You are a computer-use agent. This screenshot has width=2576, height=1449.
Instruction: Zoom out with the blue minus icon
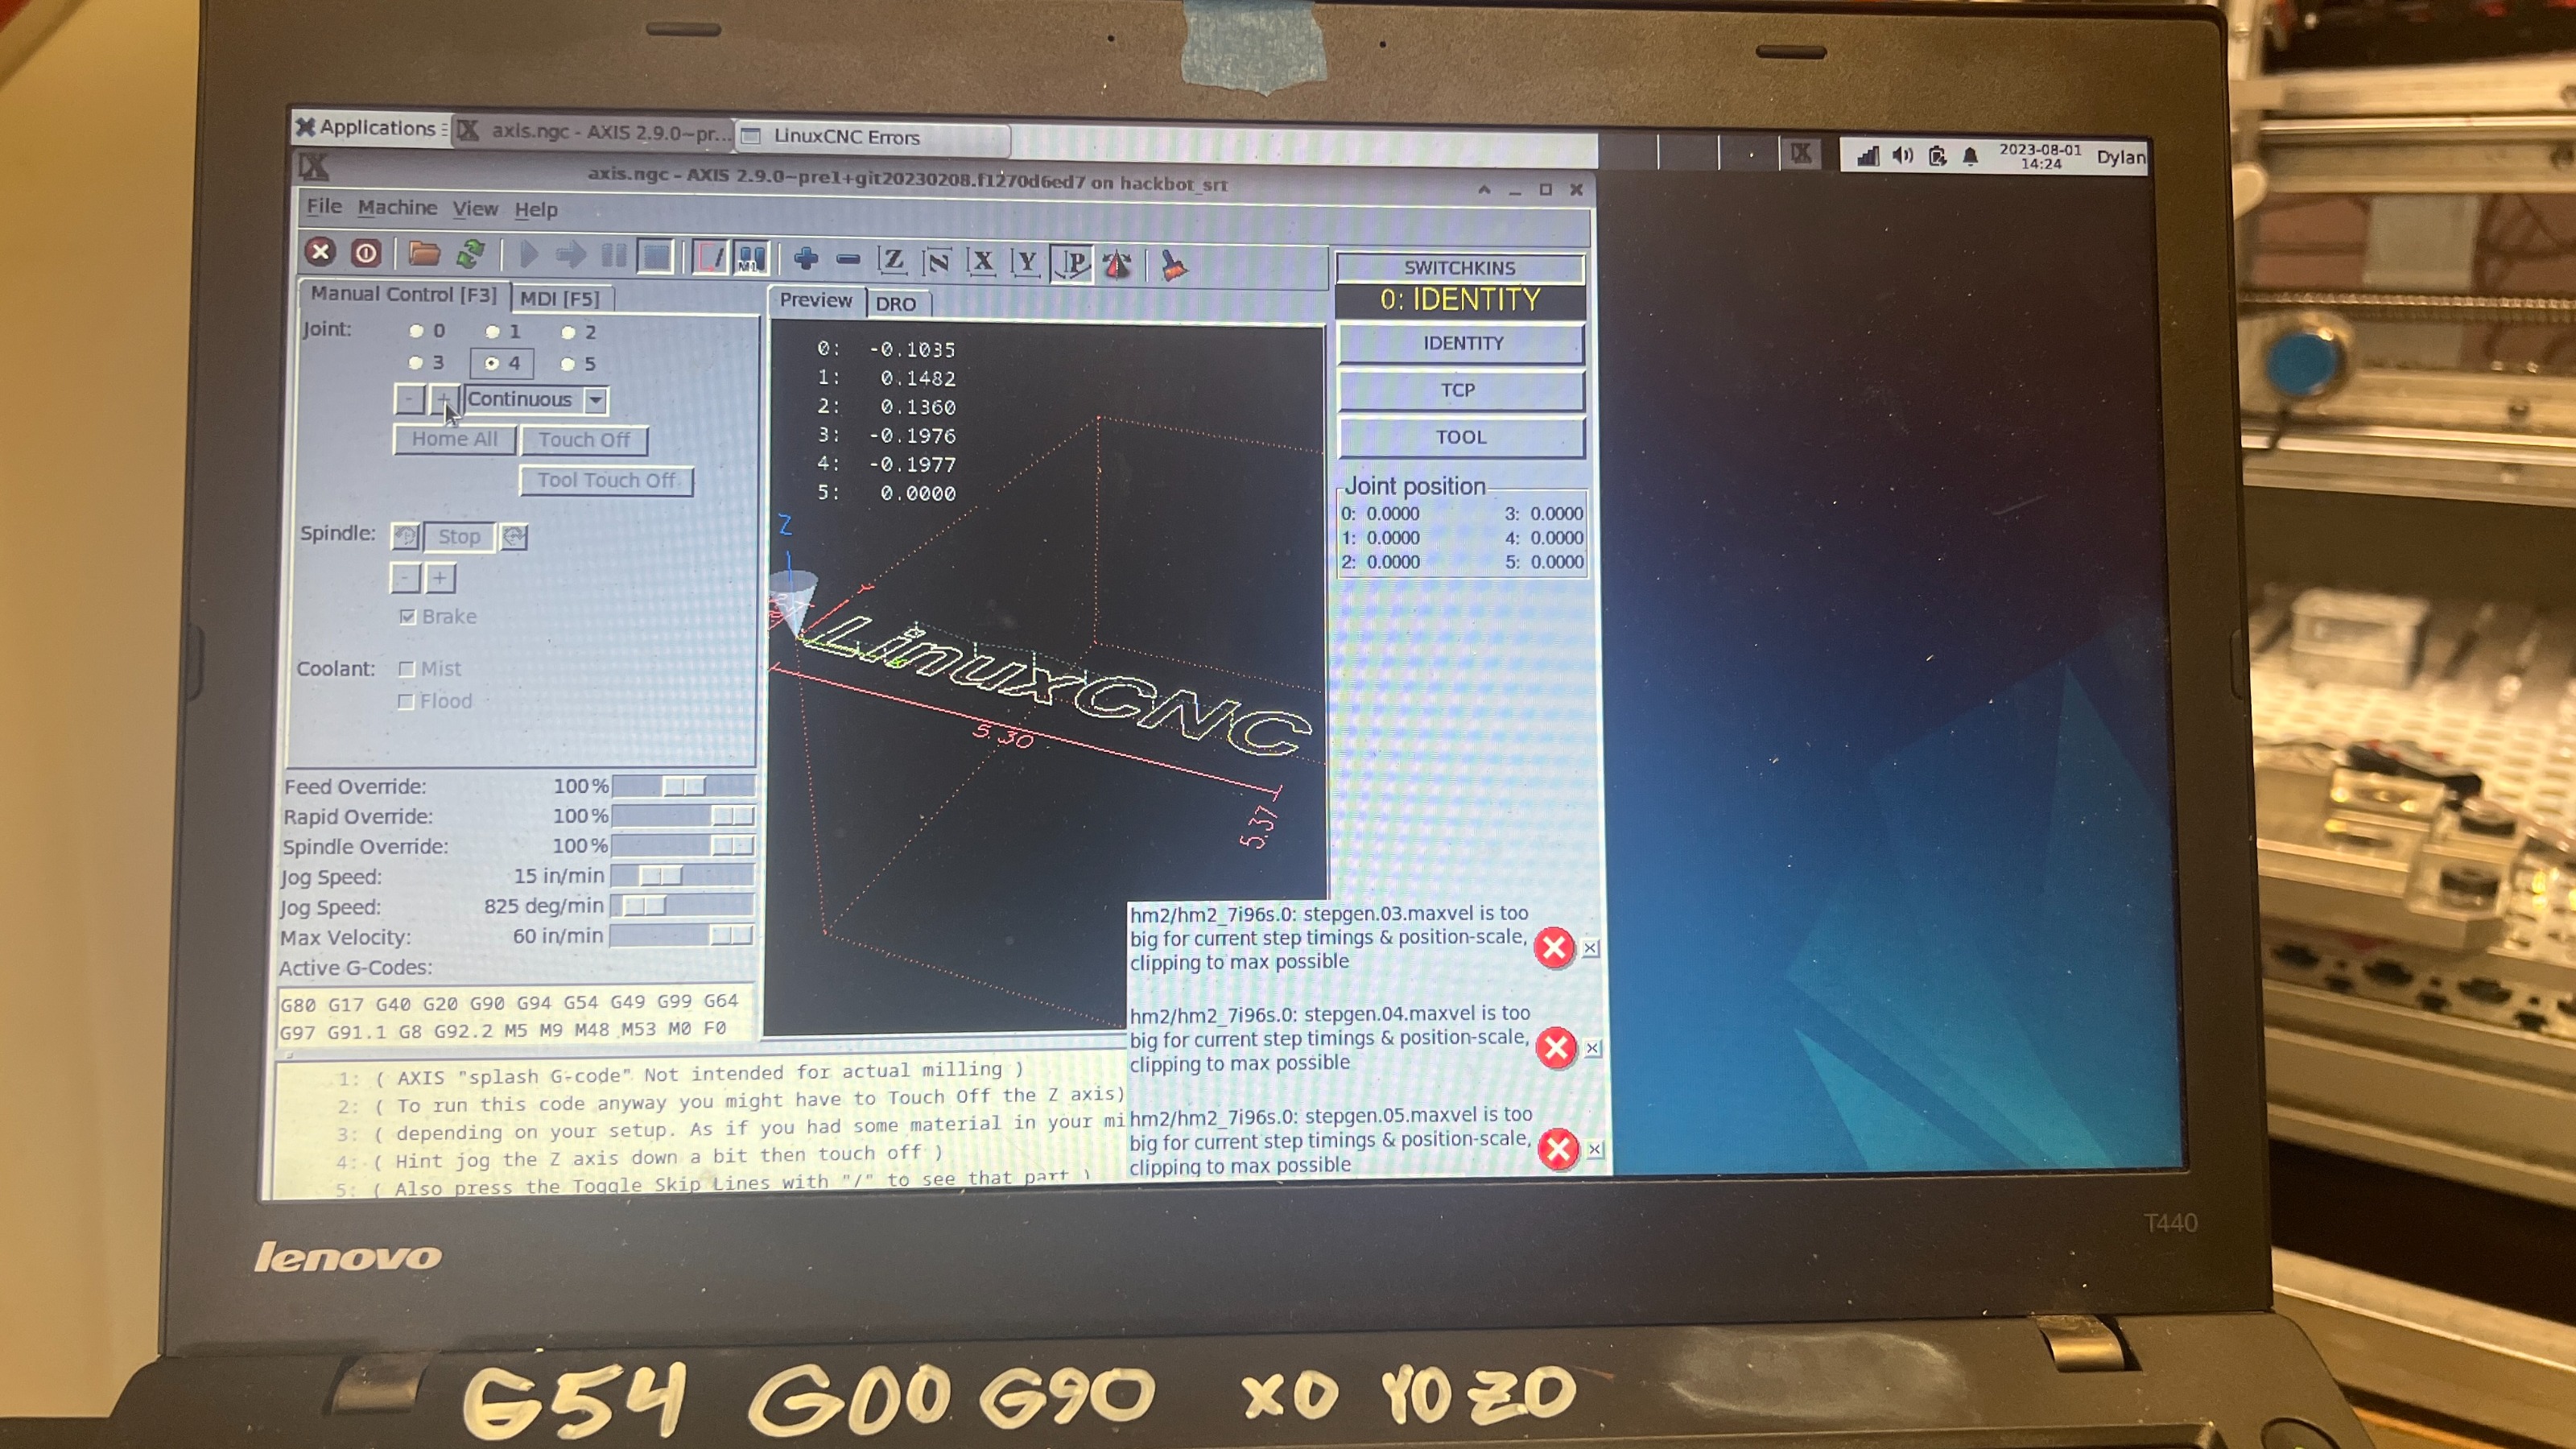(x=848, y=260)
